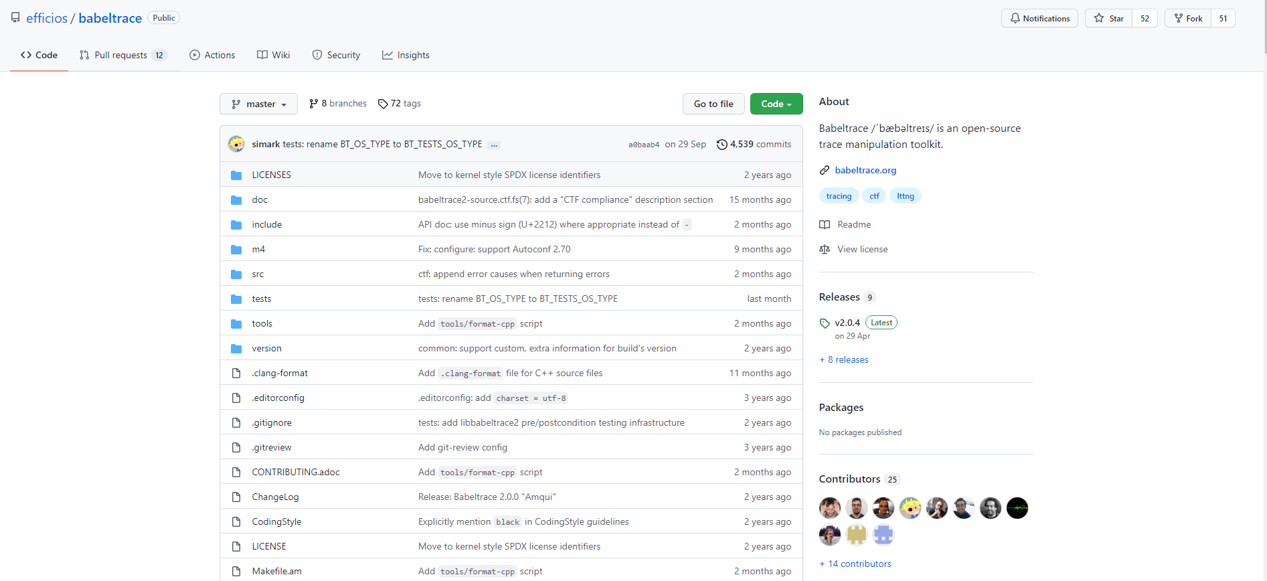Screen dimensions: 1267x581
Task: Click the file icon of .editorconfig row
Action: pos(236,398)
